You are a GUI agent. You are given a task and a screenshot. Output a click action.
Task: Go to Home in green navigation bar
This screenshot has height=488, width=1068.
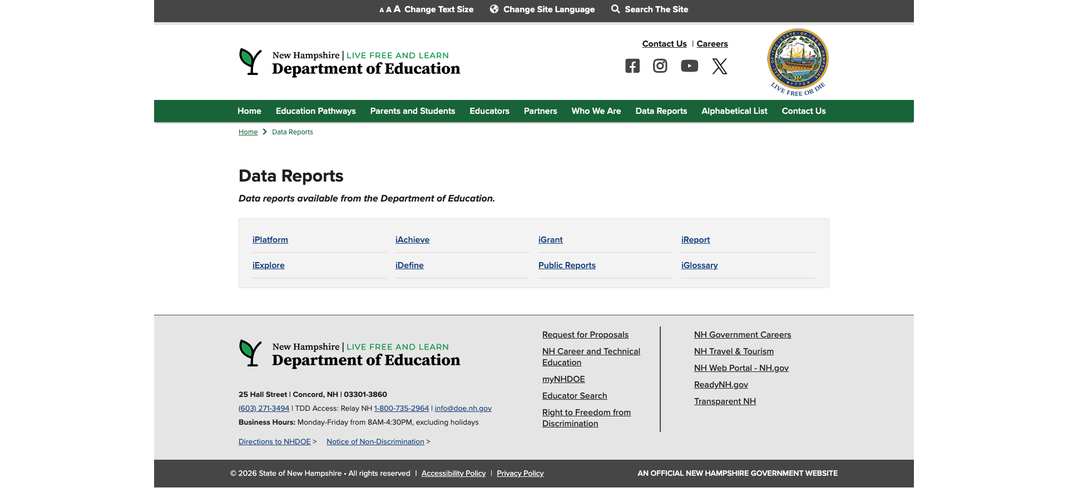(x=249, y=111)
